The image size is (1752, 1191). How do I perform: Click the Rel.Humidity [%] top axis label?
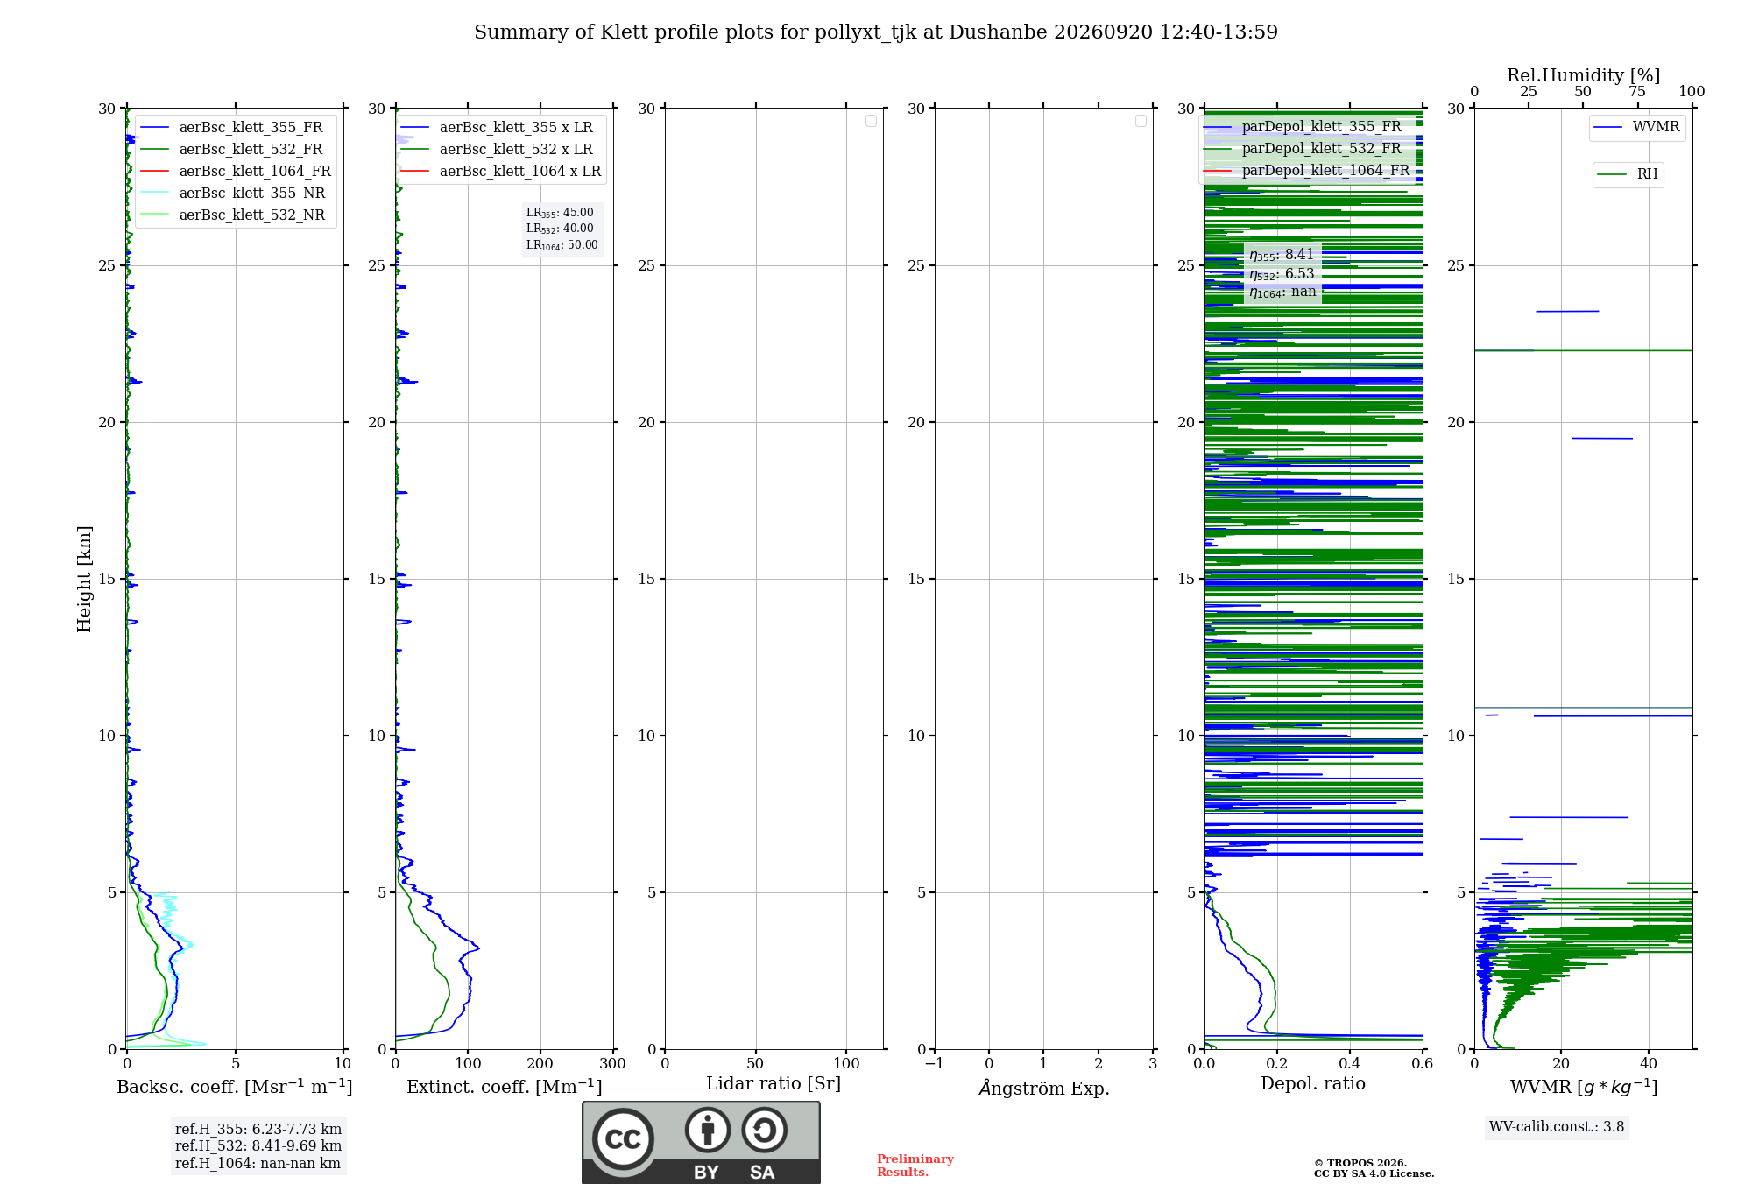point(1583,75)
